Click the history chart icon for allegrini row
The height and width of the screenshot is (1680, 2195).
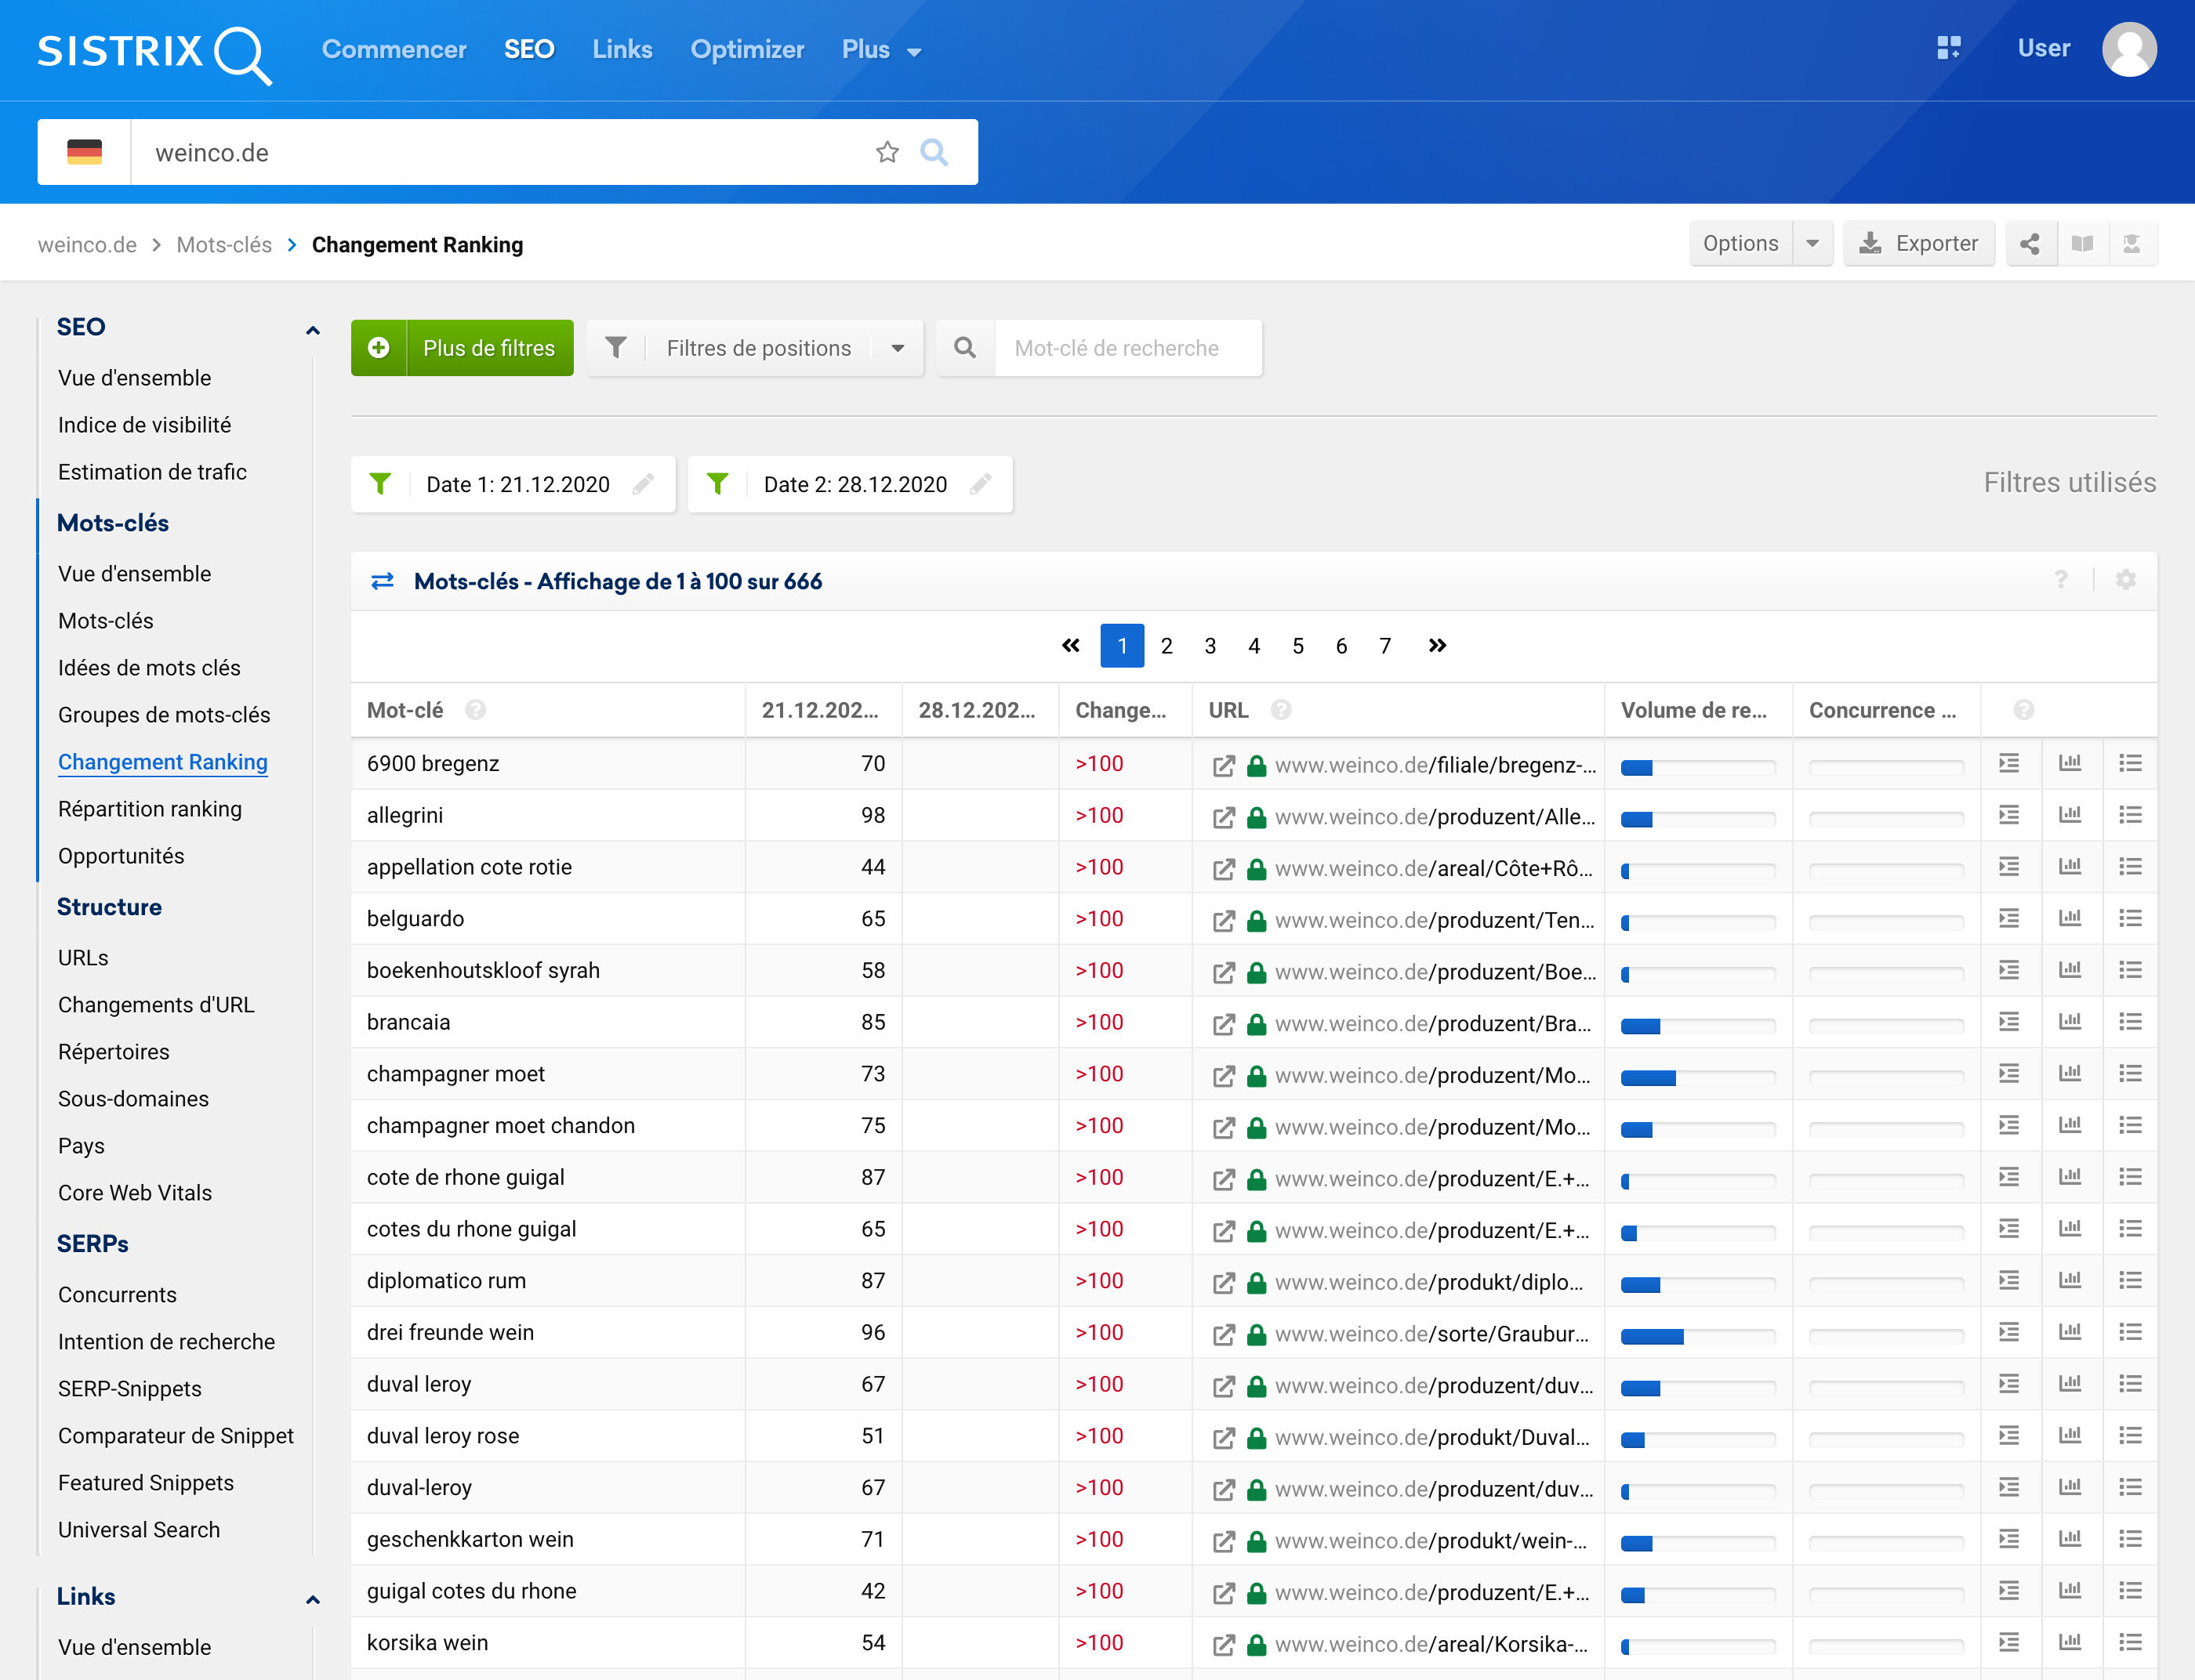pyautogui.click(x=2070, y=815)
